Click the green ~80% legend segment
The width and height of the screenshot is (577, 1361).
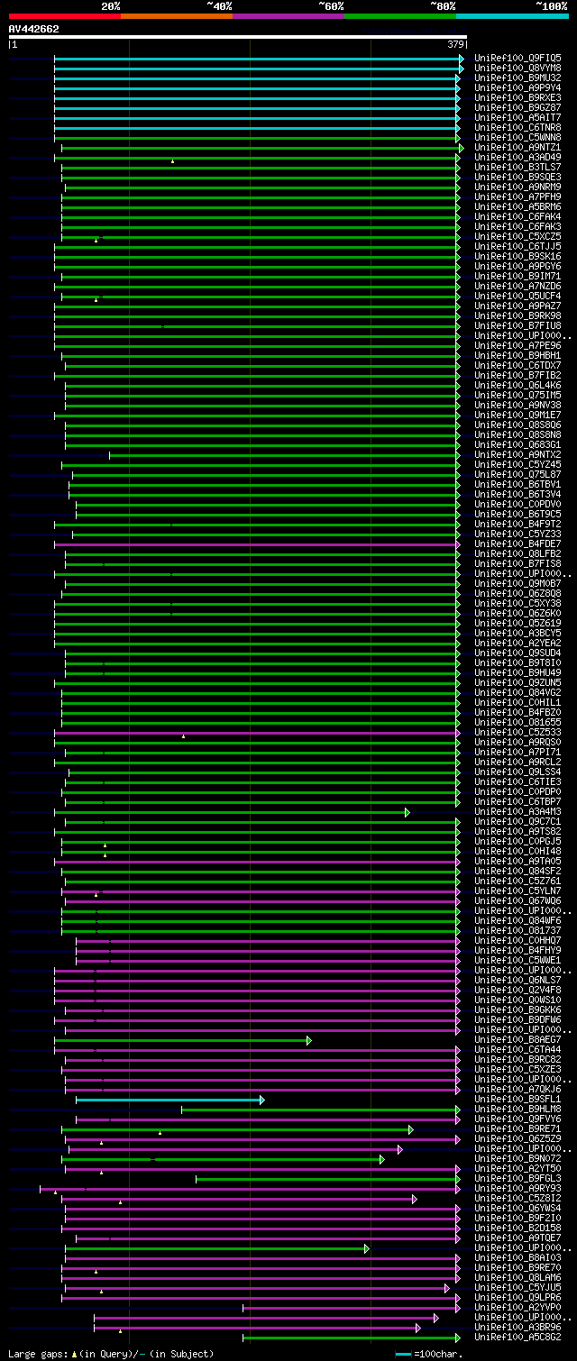(400, 16)
